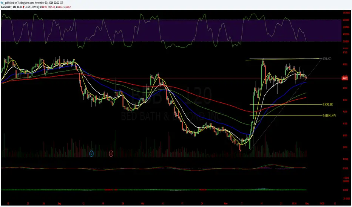The height and width of the screenshot is (207, 352).
Task: Click the -0.25 (-0.55%) change value
Action: (x=32, y=7)
